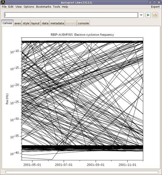
Task: Click the Expert mode label
Action: (155, 7)
